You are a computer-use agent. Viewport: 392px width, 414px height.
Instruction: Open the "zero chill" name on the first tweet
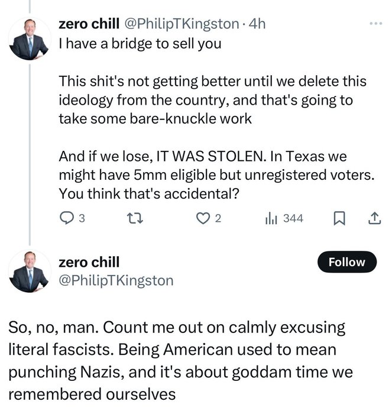89,25
